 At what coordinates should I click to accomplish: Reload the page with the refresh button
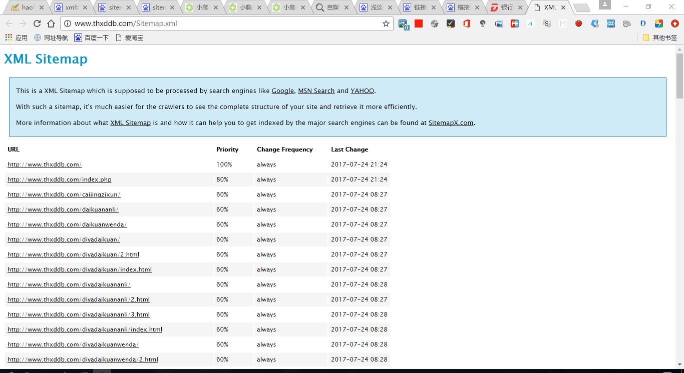tap(37, 23)
